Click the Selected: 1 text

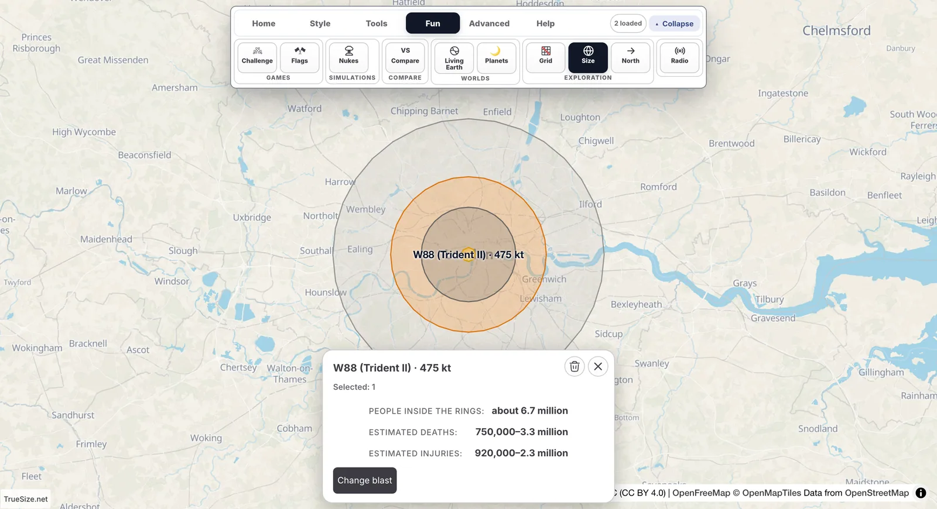pyautogui.click(x=354, y=387)
